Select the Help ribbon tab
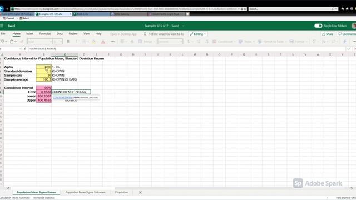 coord(98,34)
